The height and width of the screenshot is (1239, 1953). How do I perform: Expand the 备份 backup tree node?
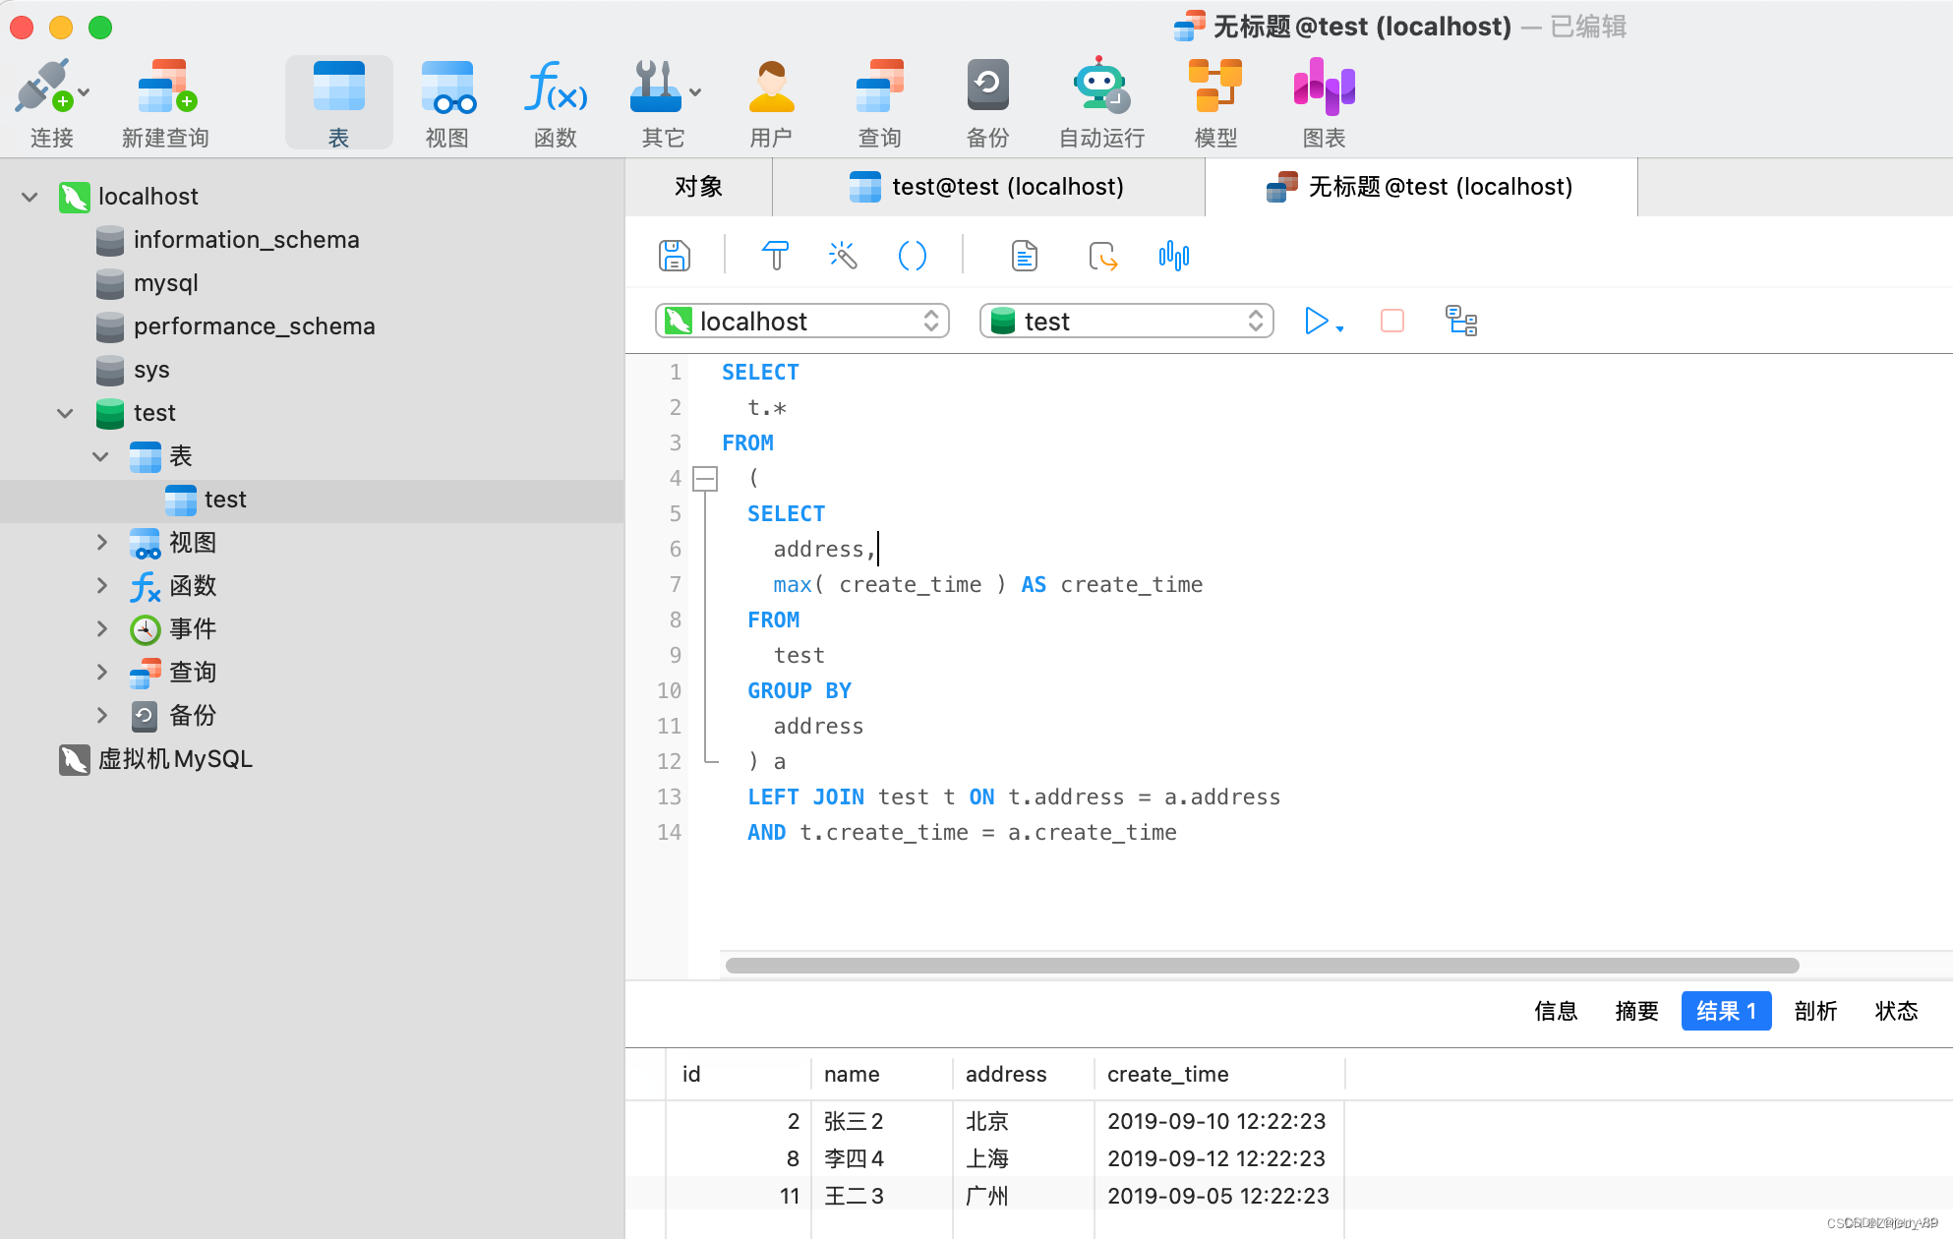(x=101, y=716)
